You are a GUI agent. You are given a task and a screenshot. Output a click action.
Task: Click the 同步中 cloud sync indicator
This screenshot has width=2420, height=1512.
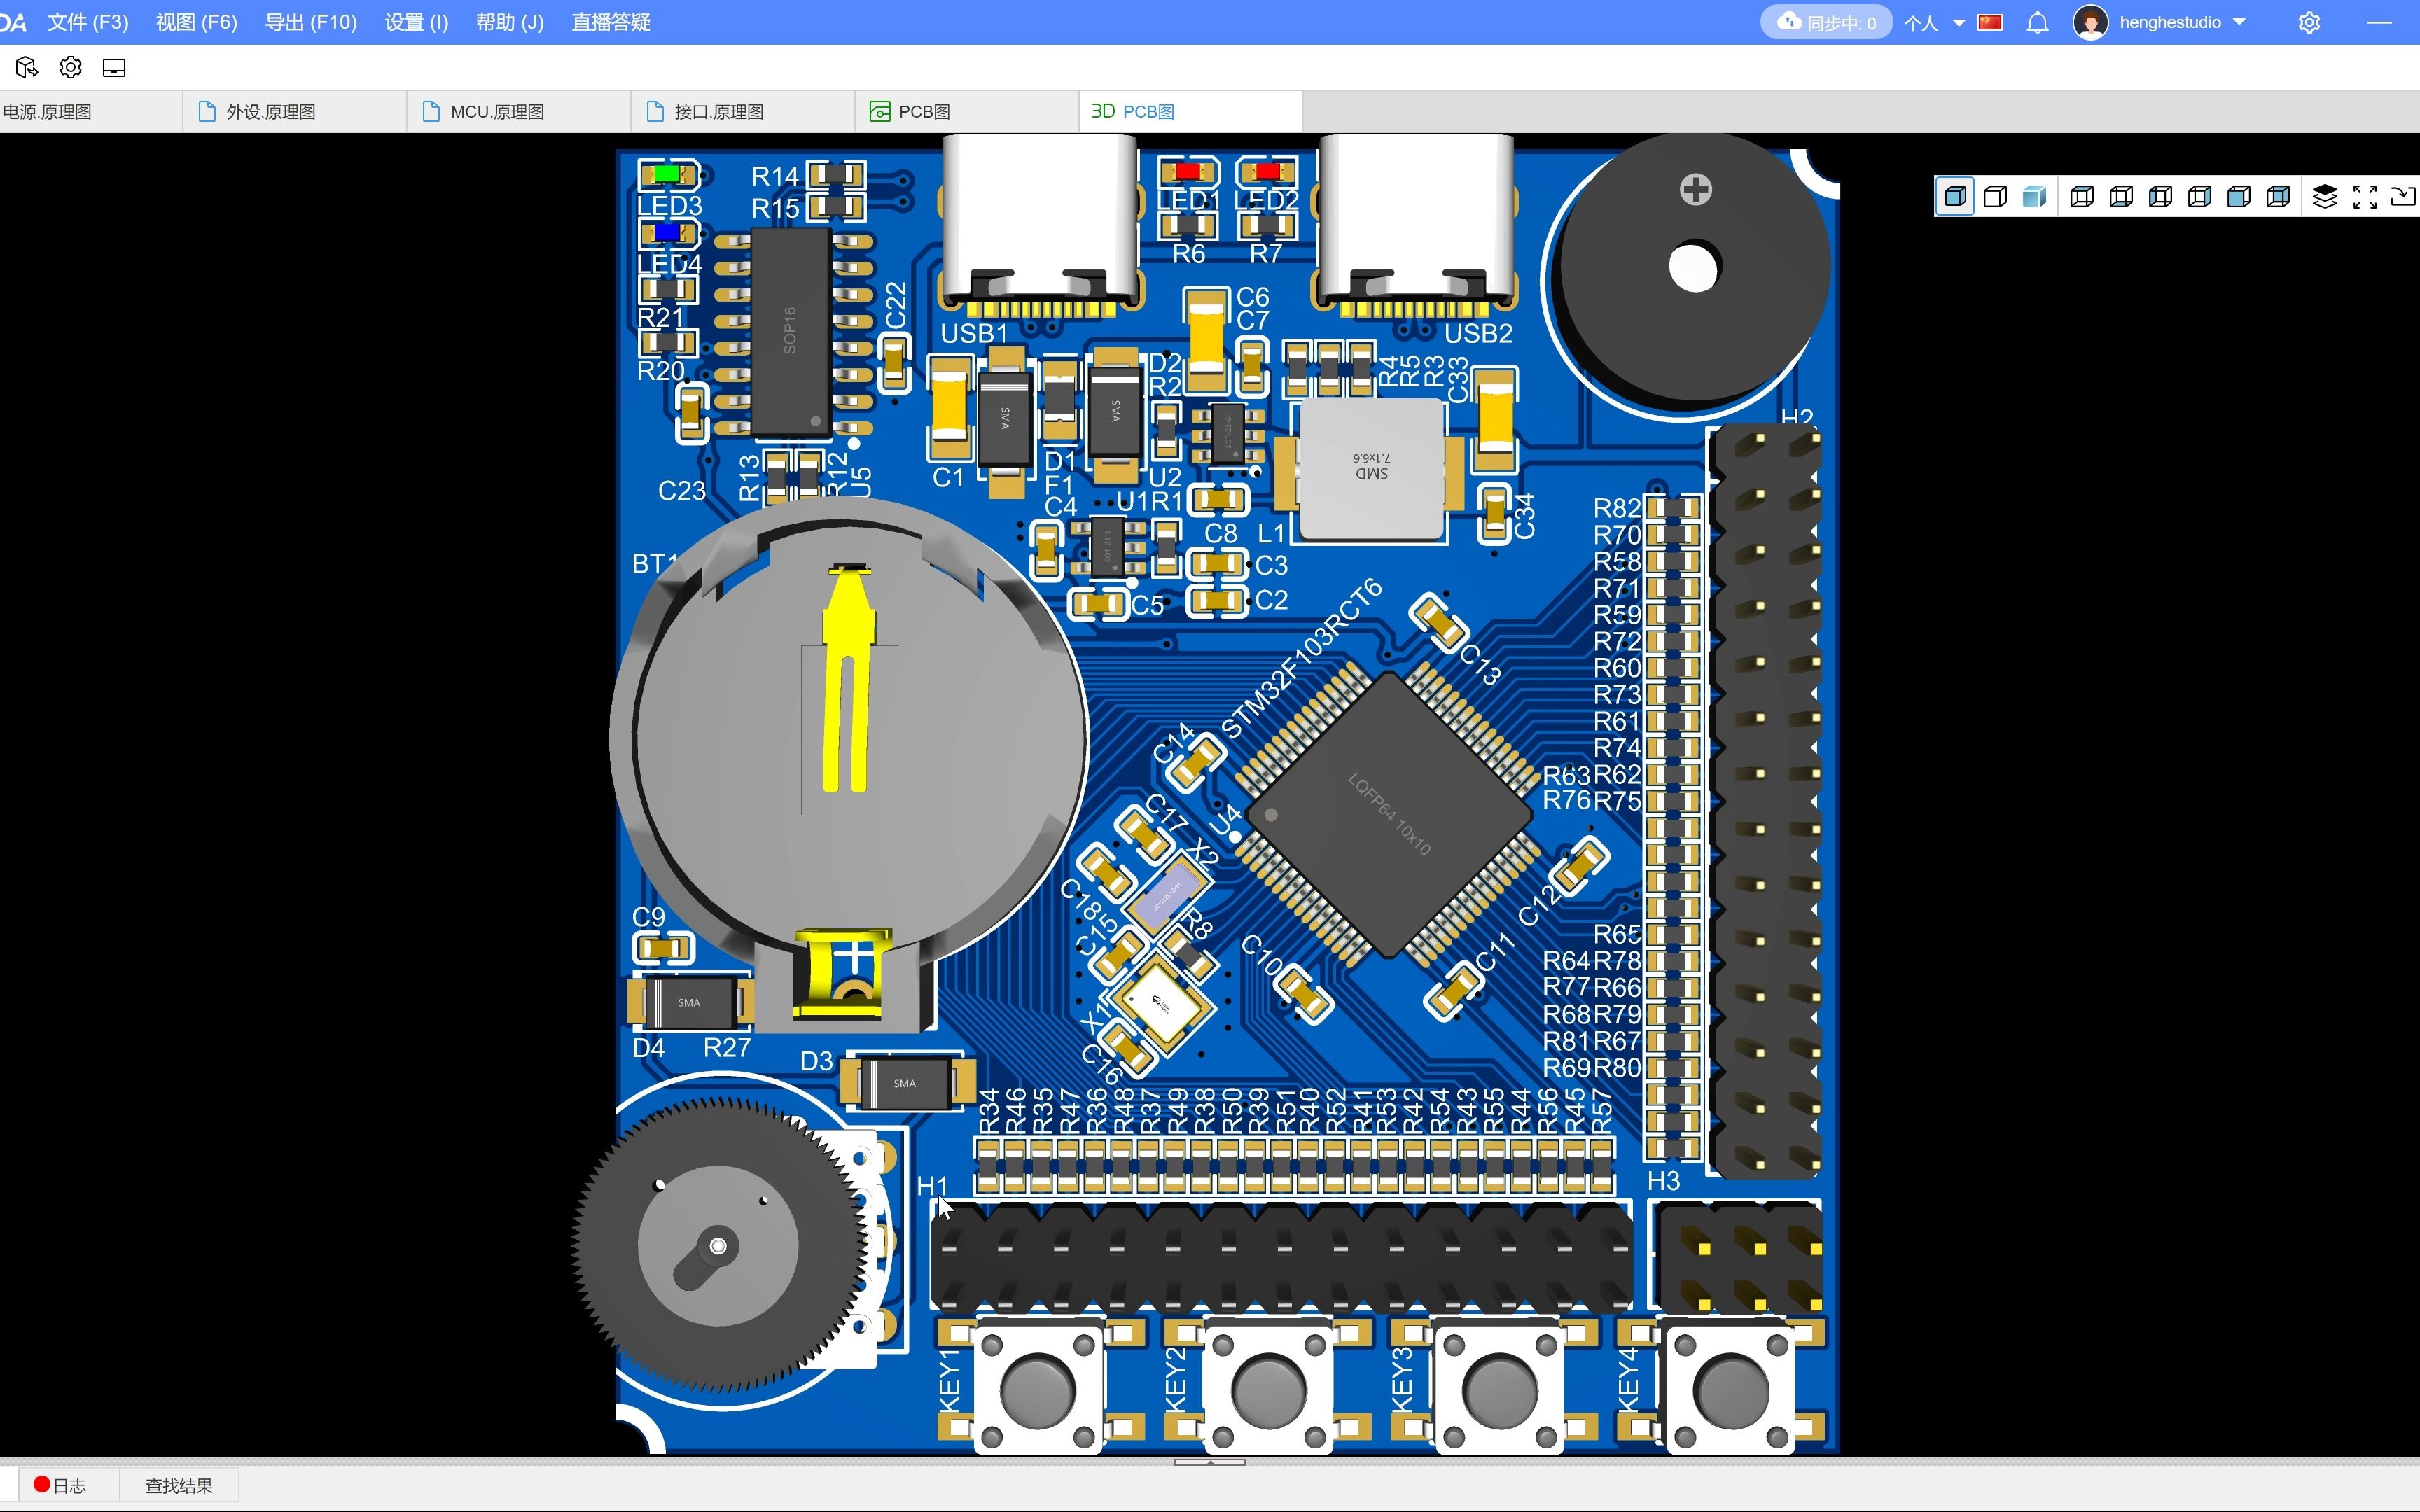pyautogui.click(x=1825, y=22)
